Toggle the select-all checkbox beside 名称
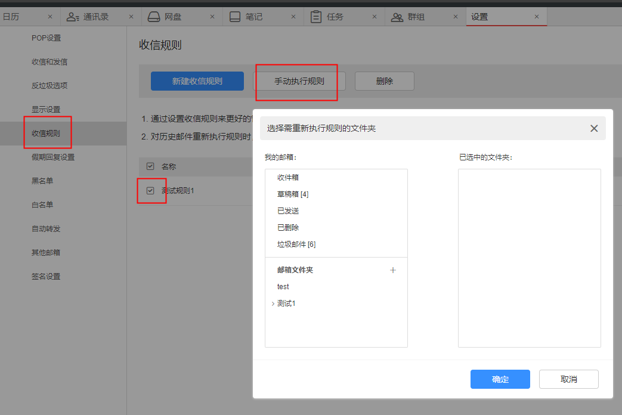Viewport: 622px width, 415px height. pyautogui.click(x=150, y=166)
